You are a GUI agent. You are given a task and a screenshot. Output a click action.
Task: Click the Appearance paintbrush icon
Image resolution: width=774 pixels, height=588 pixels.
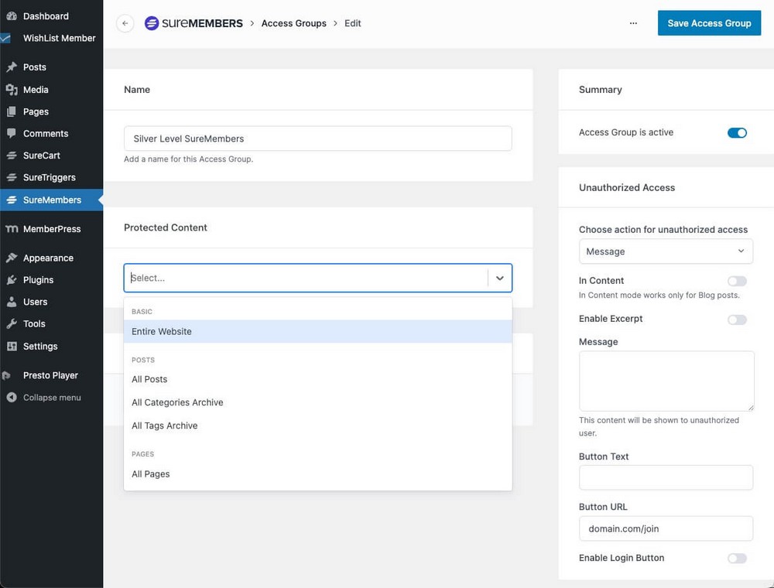[12, 258]
